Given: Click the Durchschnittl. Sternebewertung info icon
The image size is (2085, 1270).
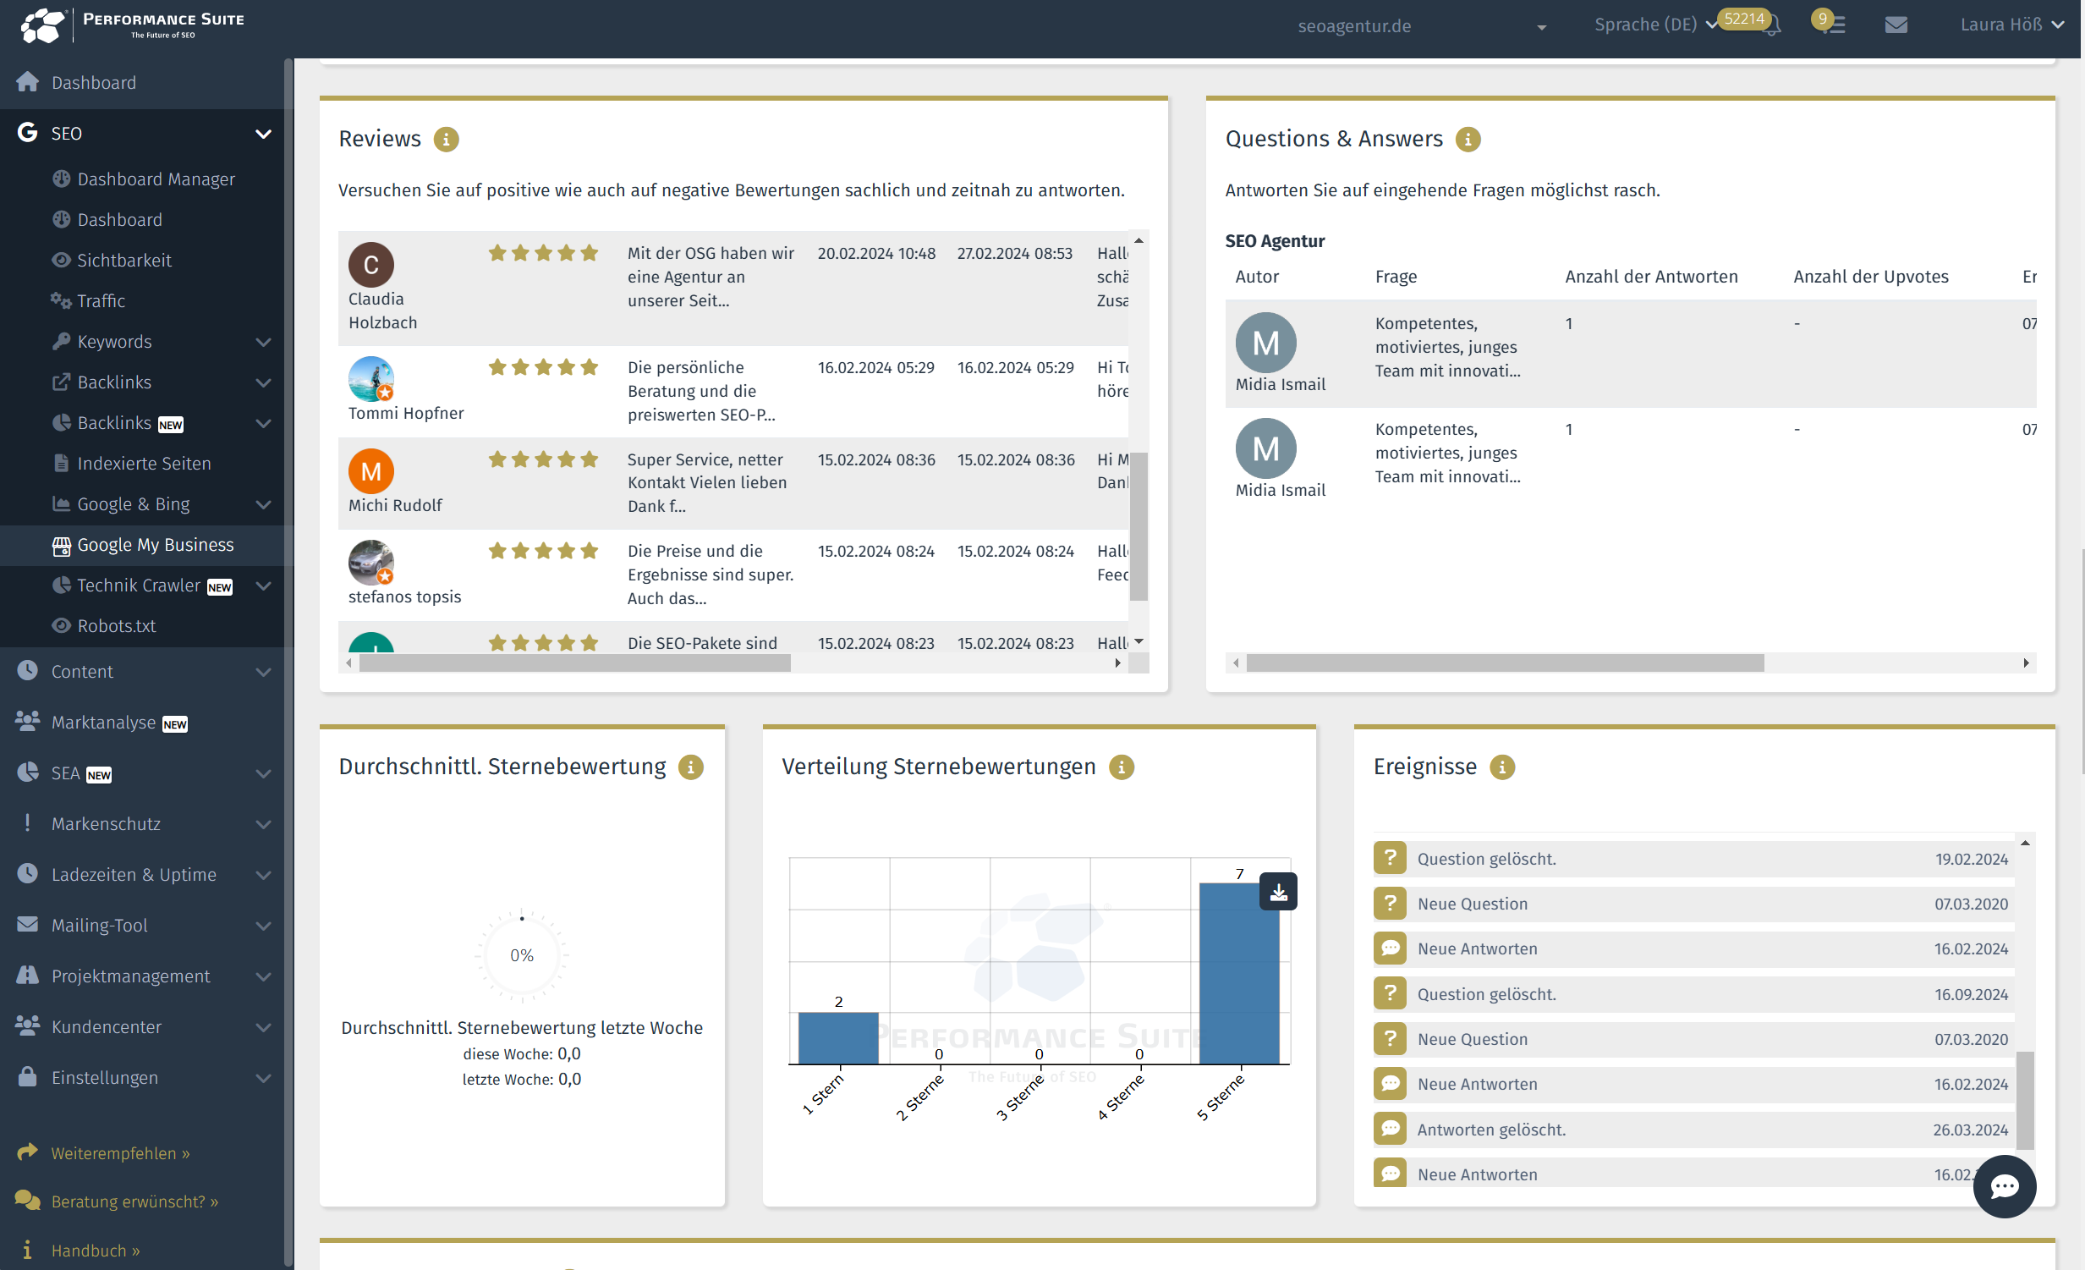Looking at the screenshot, I should click(x=690, y=767).
